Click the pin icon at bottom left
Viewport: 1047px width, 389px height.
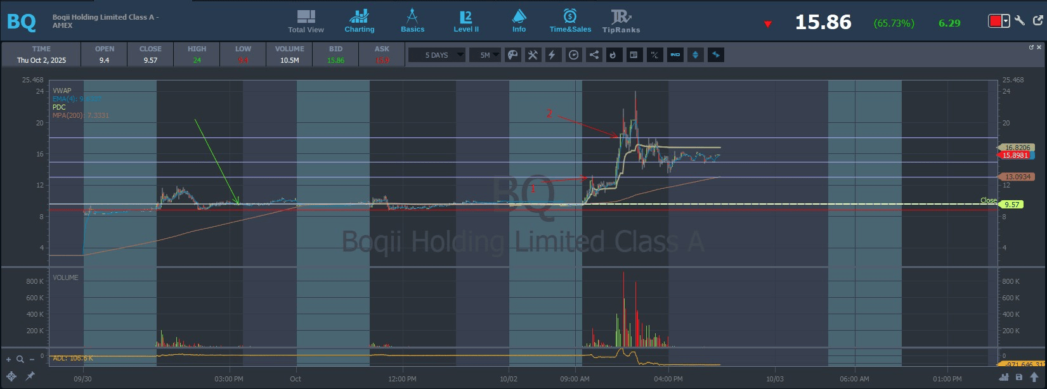point(30,376)
